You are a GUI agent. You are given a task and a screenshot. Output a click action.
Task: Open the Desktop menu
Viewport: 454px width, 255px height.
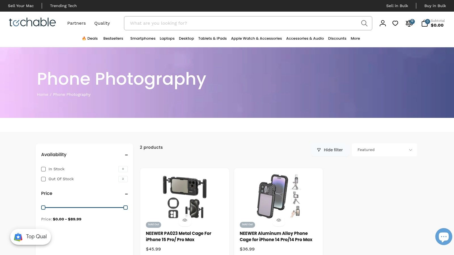(186, 39)
